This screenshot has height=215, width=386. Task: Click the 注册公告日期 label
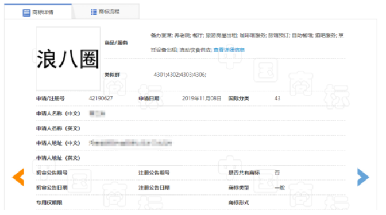[x=154, y=187]
